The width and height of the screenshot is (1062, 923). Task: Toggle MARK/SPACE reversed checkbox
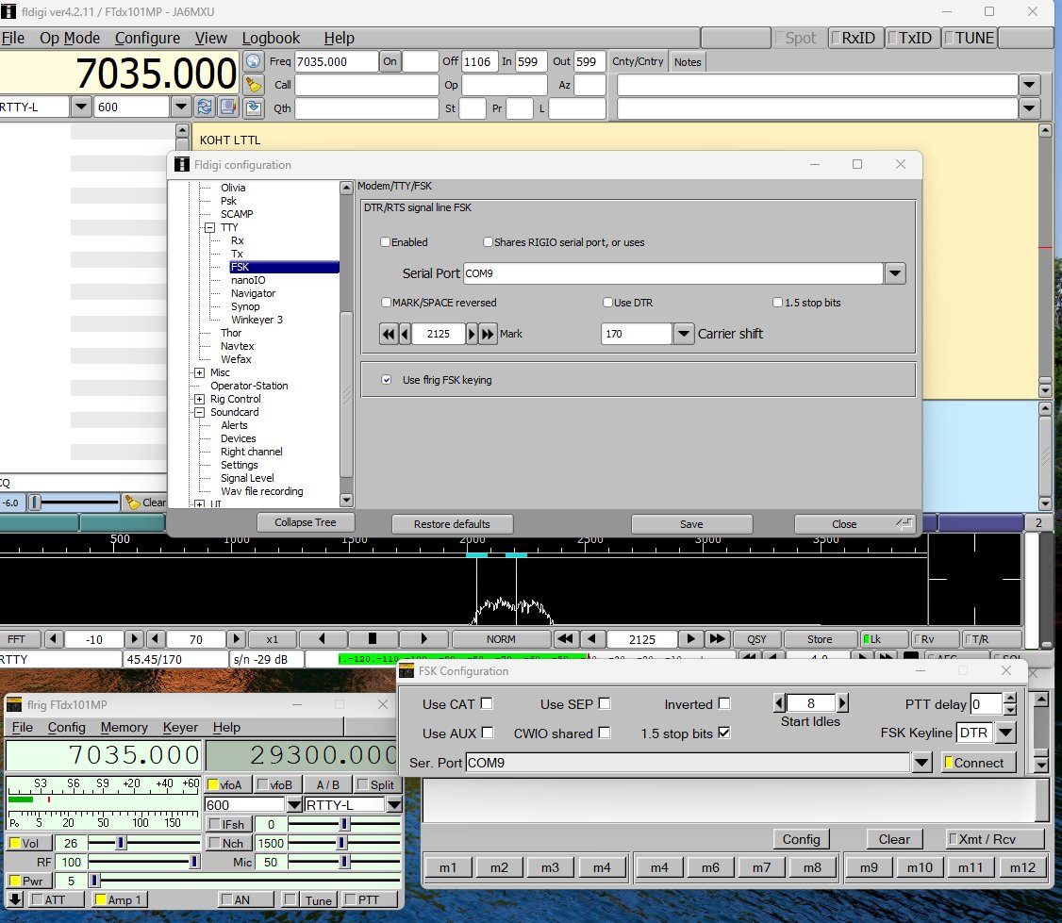click(386, 302)
